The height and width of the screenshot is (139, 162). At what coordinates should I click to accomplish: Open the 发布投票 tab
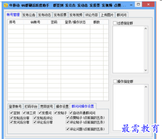(60, 15)
